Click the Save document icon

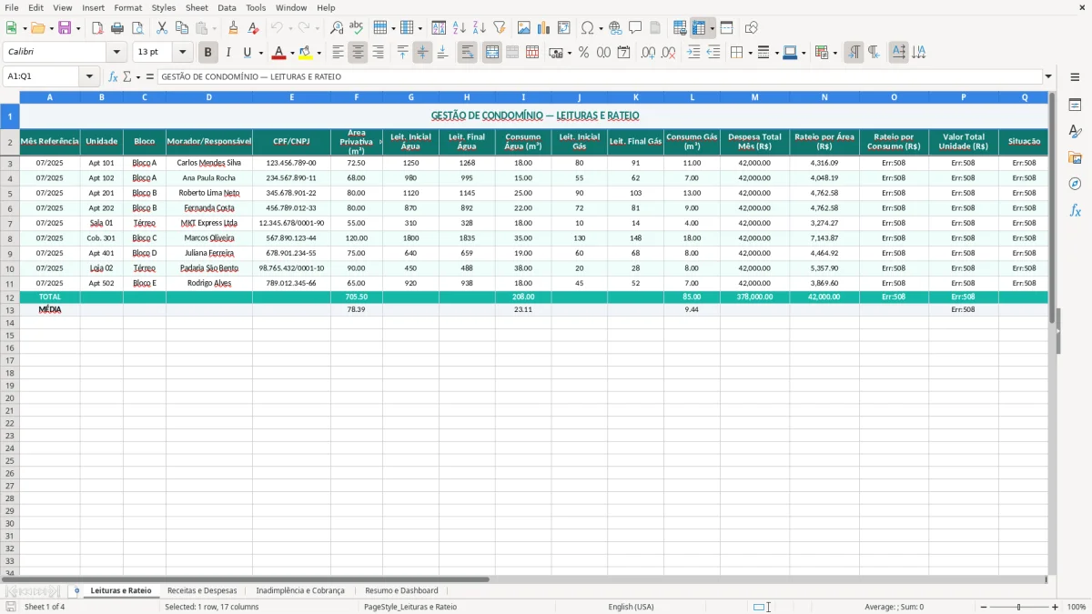[65, 28]
